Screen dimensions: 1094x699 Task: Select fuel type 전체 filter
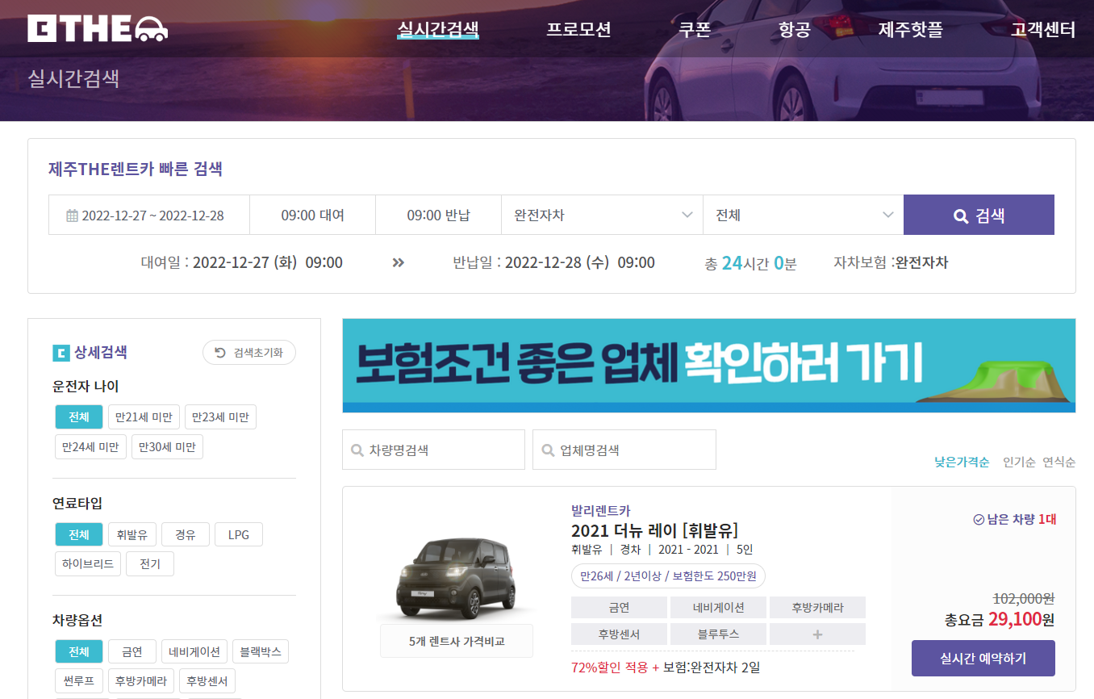(x=79, y=534)
